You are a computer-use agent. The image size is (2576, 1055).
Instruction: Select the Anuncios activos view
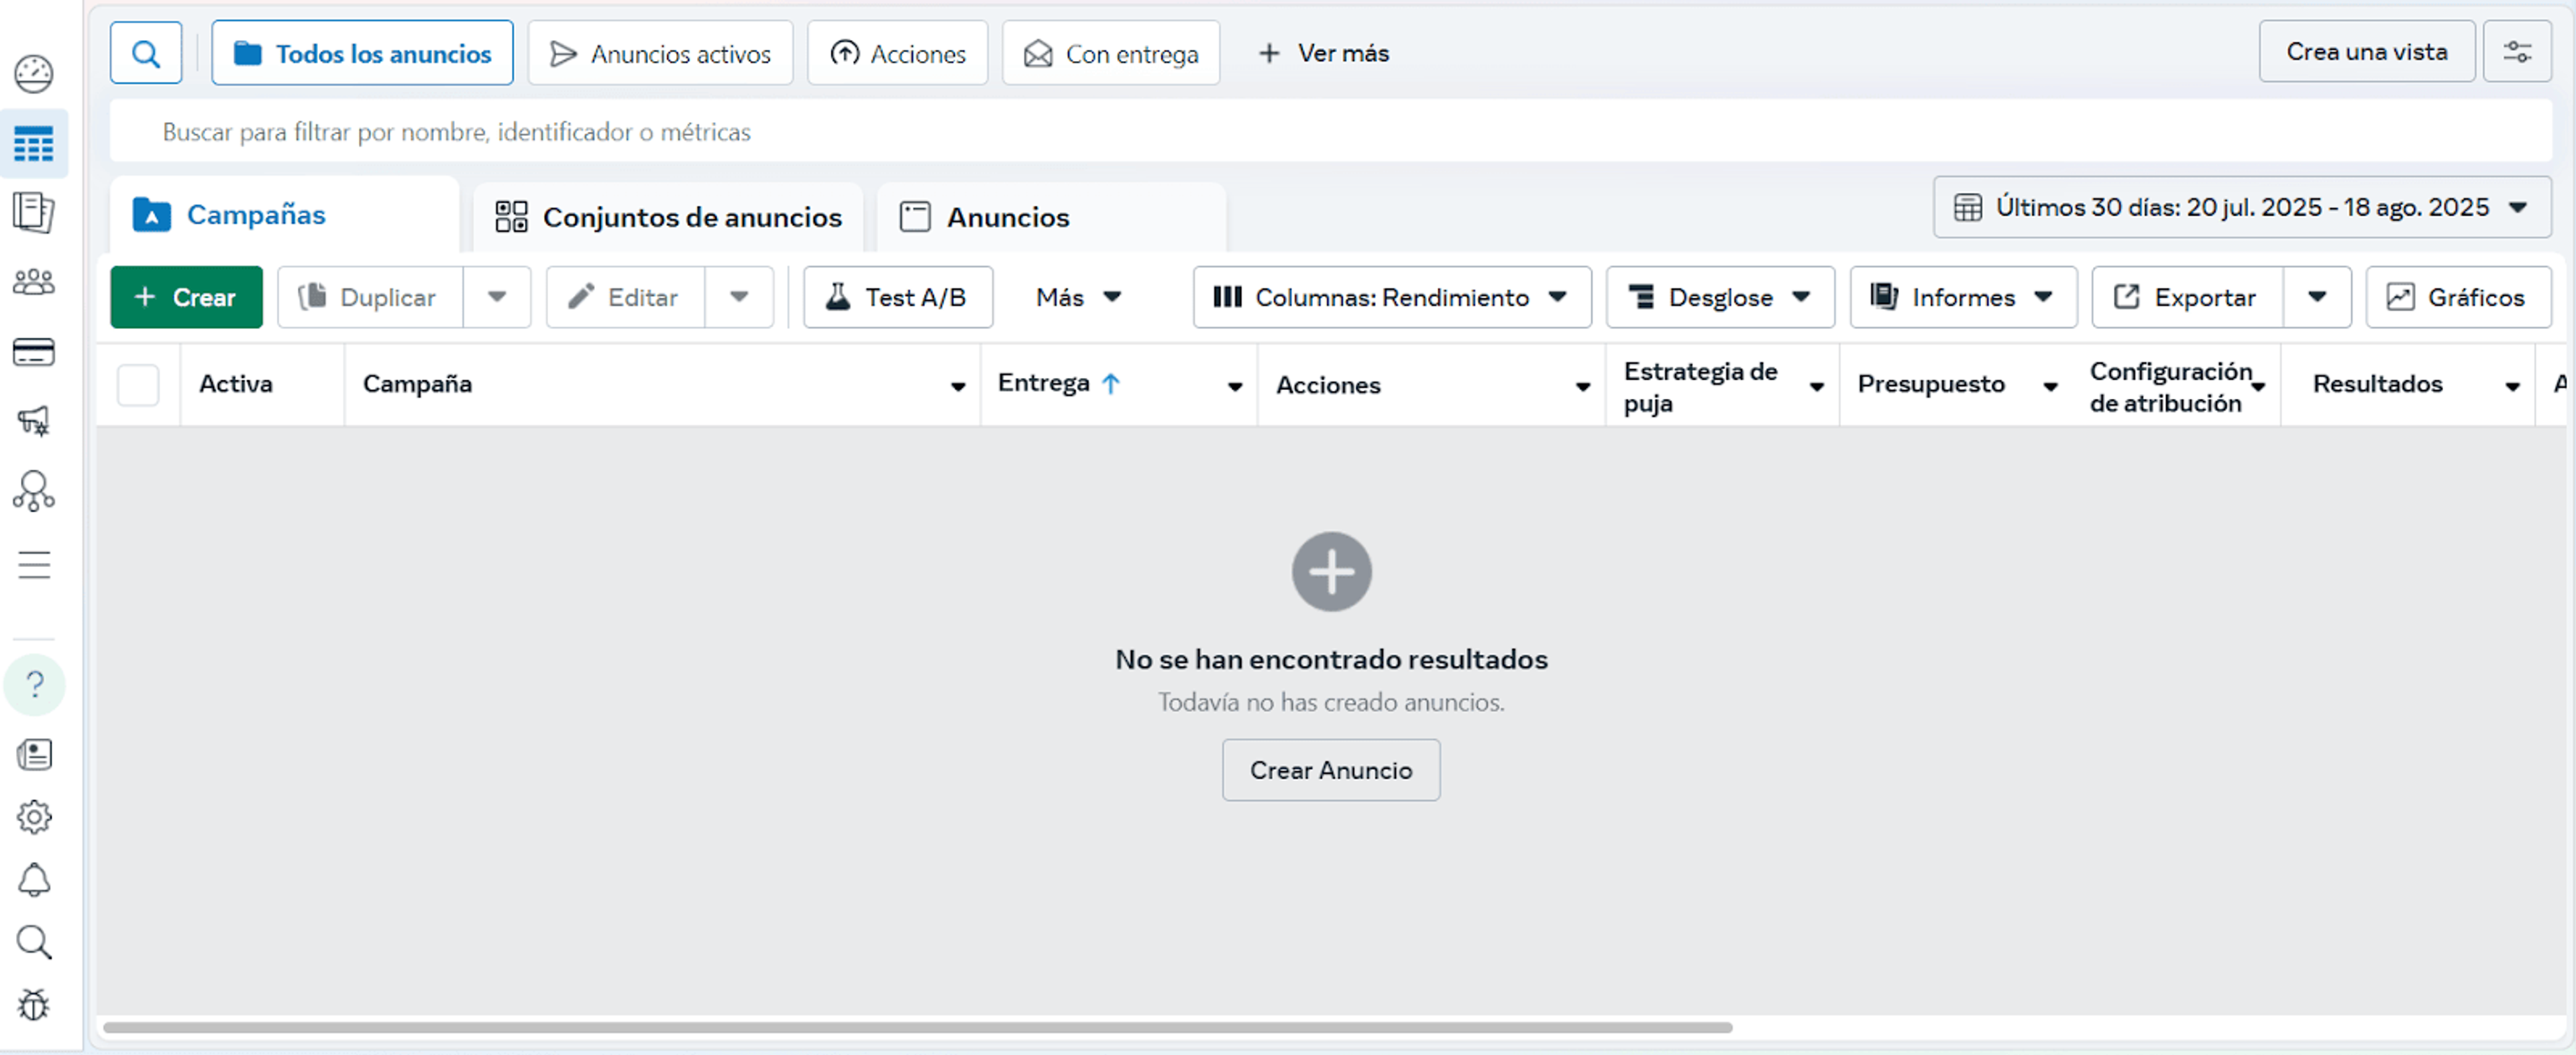660,53
